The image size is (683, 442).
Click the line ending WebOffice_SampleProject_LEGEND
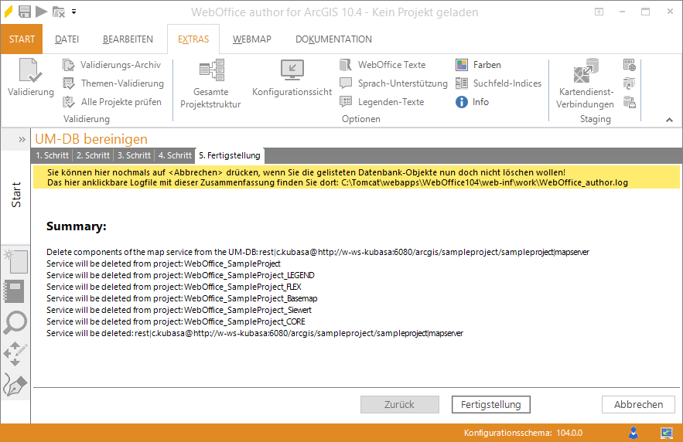click(180, 275)
